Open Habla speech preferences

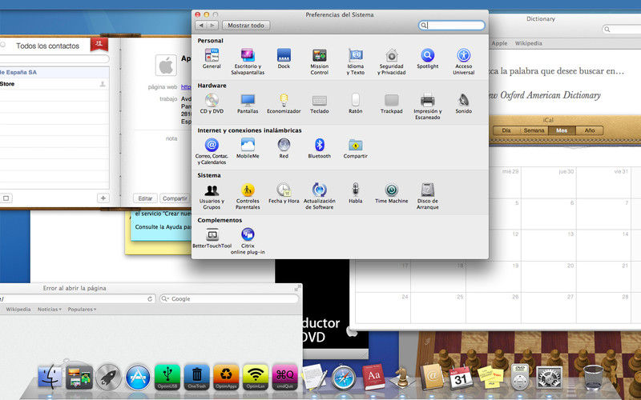[355, 194]
